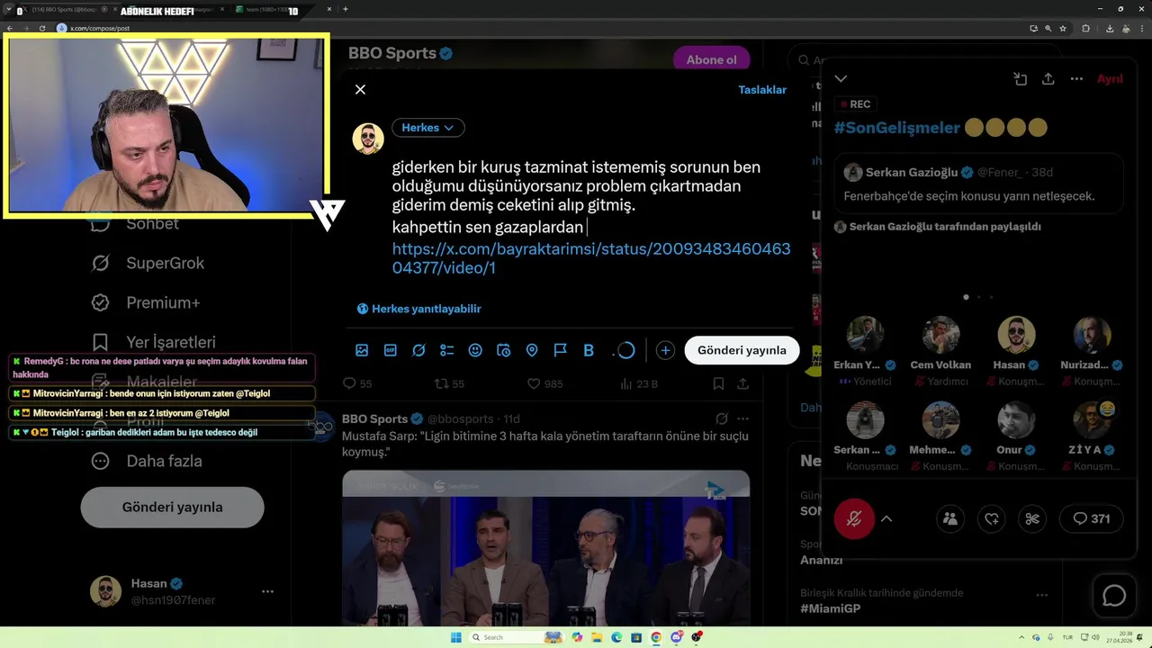Open Taslaklar drafts
1152x648 pixels.
pos(762,89)
